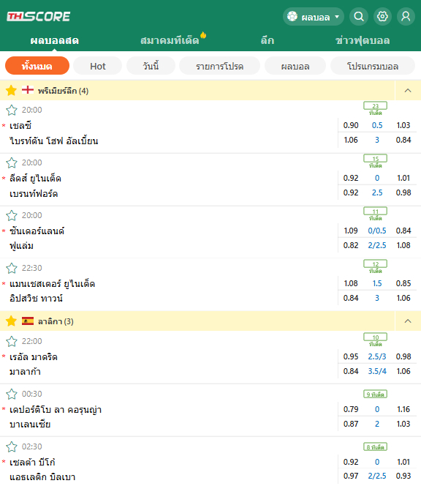Image resolution: width=421 pixels, height=486 pixels.
Task: Click handicap 1.5 for แมนเชสเตอร์ ยูไนเต็ด match
Action: coord(377,283)
